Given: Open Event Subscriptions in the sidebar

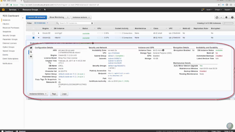Looking at the screenshot, I should click(10, 59).
